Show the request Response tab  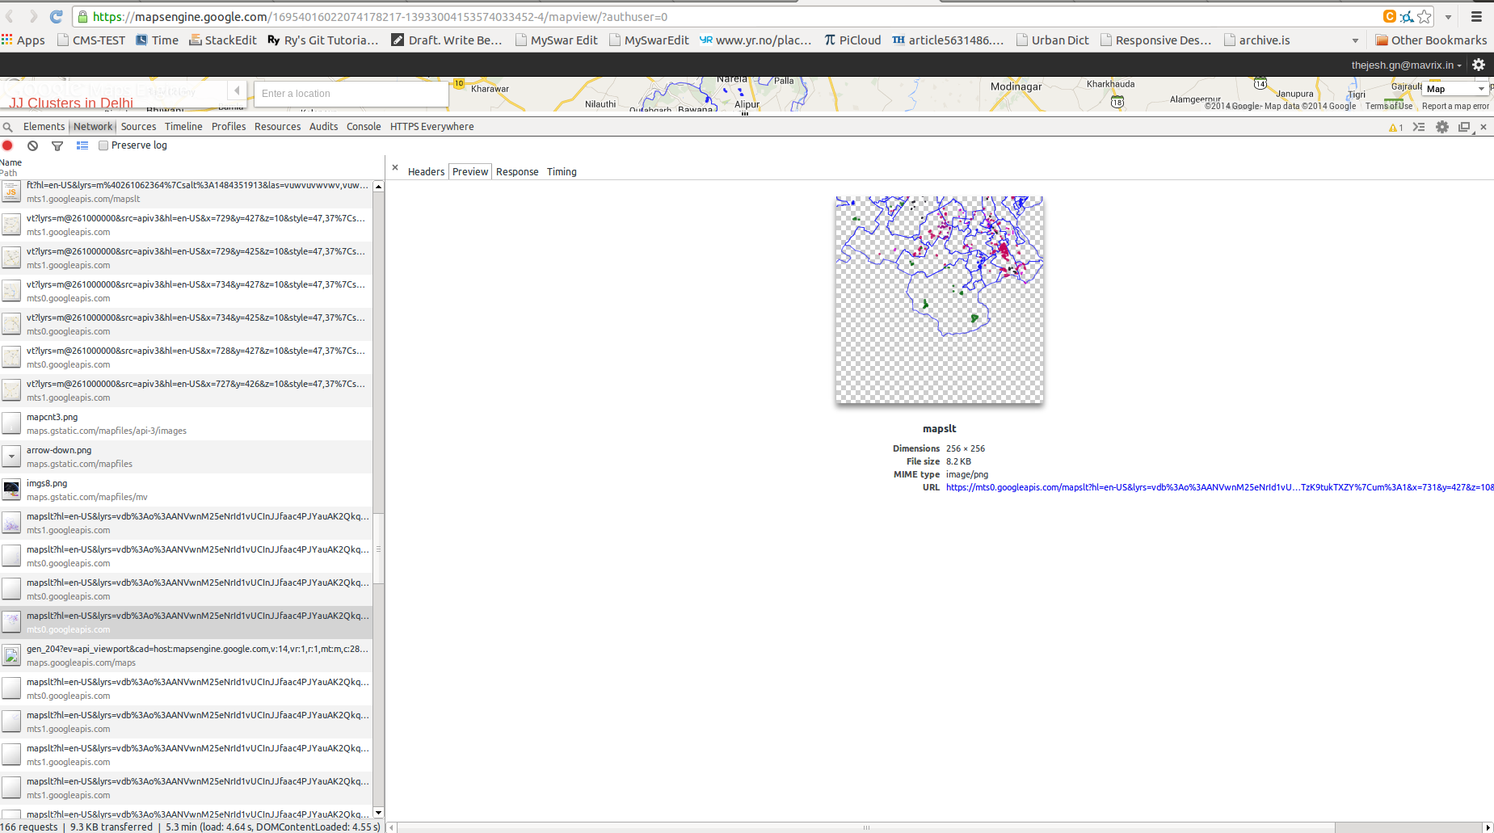[517, 172]
